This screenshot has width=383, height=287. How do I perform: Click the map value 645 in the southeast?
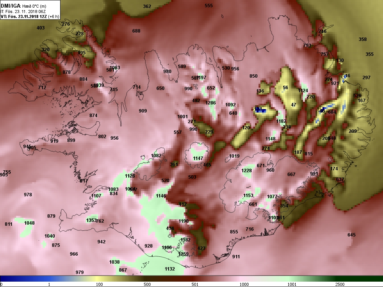(x=352, y=235)
